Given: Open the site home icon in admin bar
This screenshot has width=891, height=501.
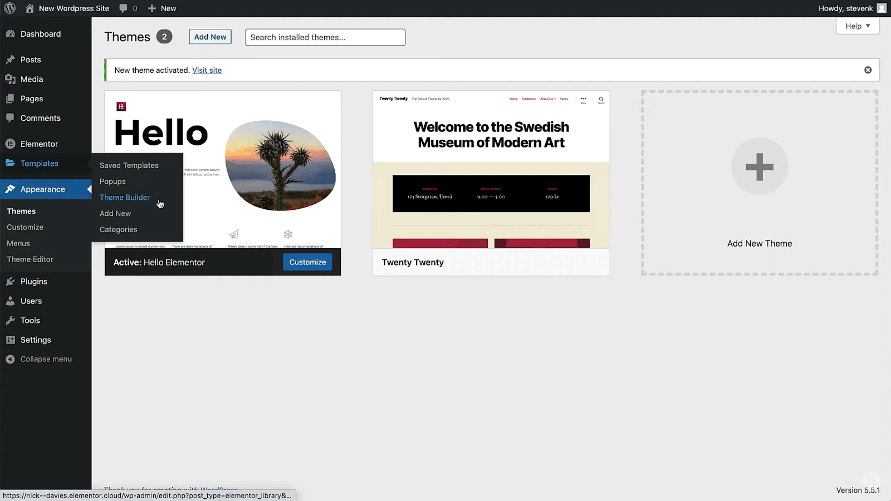Looking at the screenshot, I should [x=30, y=8].
